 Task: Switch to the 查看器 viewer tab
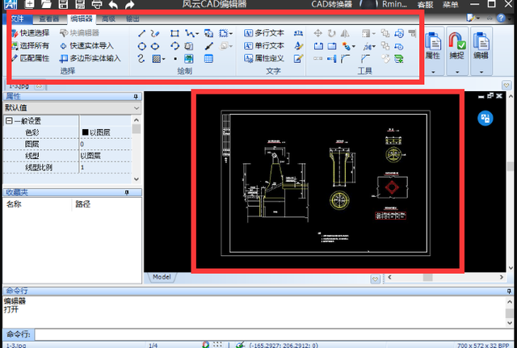(x=48, y=17)
